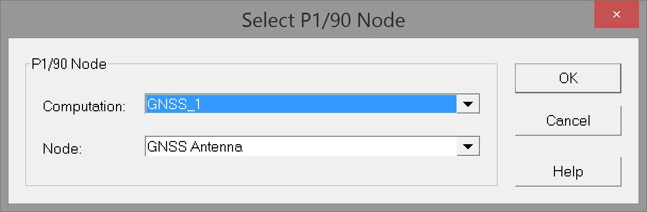Viewport: 647px width, 212px height.
Task: Click the red X icon in title bar
Action: coord(616,15)
